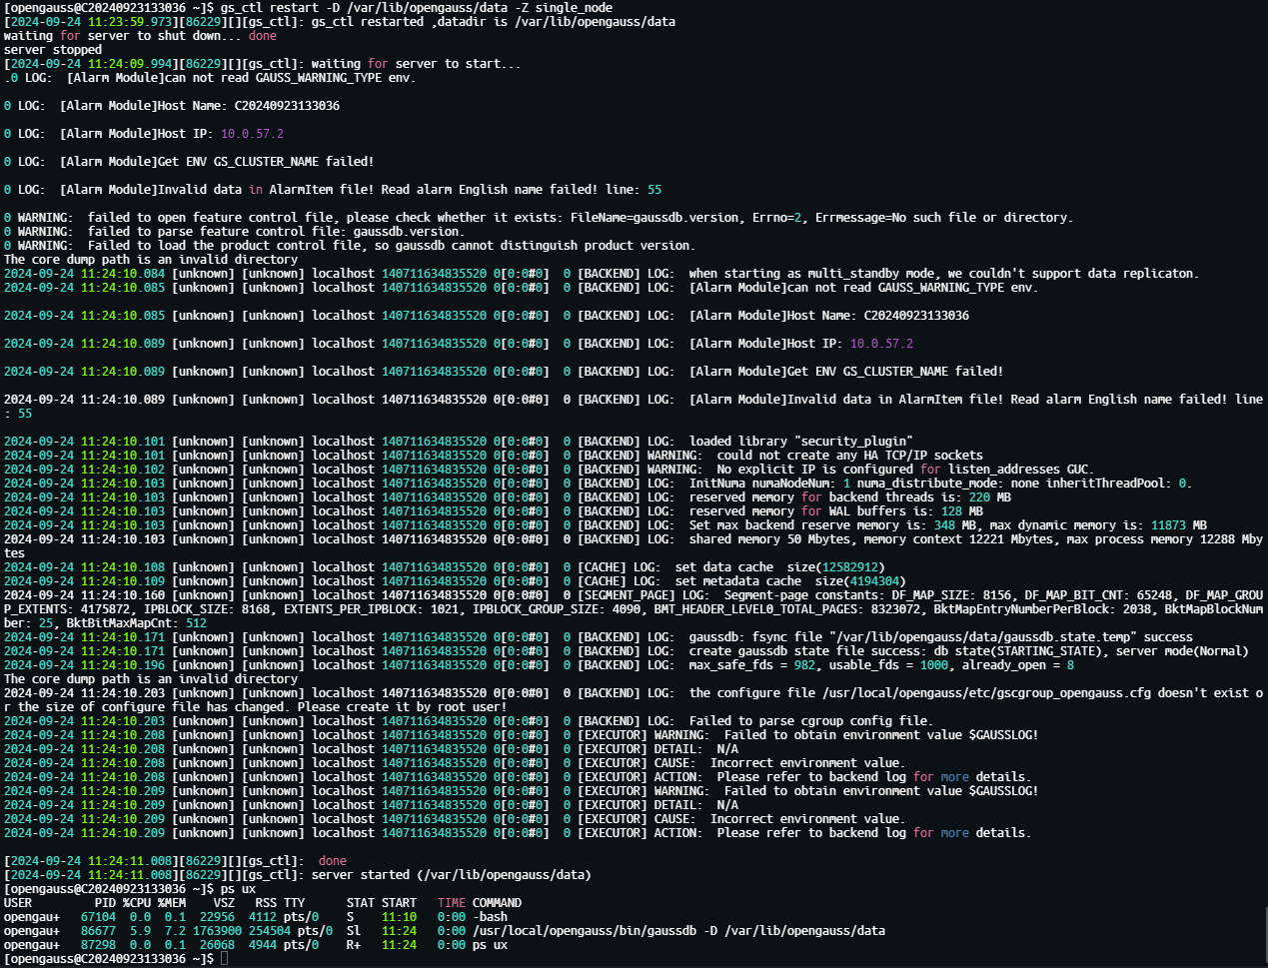Click the '[SEGMENT_PAGE]' log tag
This screenshot has width=1268, height=968.
tap(627, 594)
